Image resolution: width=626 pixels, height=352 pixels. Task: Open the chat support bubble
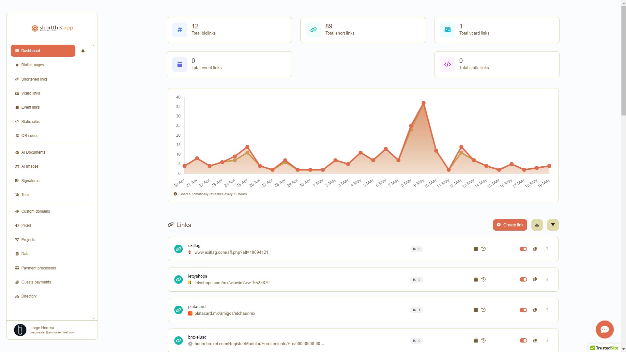pos(604,329)
